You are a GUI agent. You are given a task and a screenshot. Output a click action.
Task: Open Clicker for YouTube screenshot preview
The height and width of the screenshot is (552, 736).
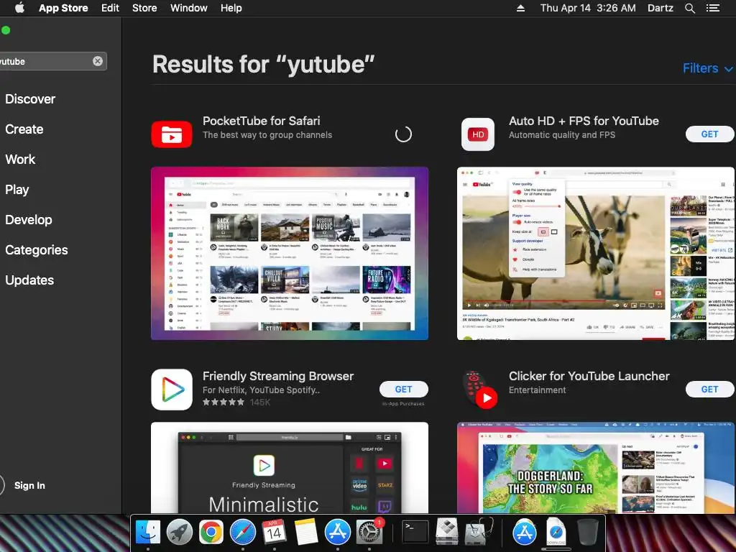pyautogui.click(x=596, y=467)
